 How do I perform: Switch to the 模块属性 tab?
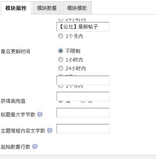pos(16,8)
